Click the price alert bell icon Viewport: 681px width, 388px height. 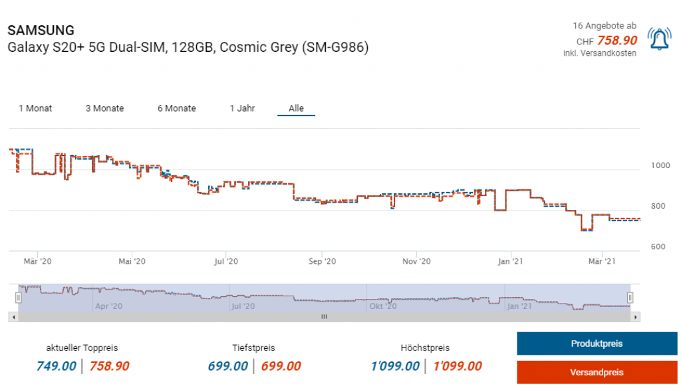(x=659, y=41)
